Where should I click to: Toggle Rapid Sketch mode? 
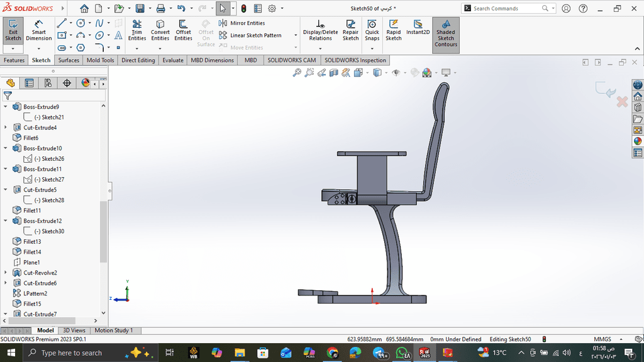tap(394, 30)
